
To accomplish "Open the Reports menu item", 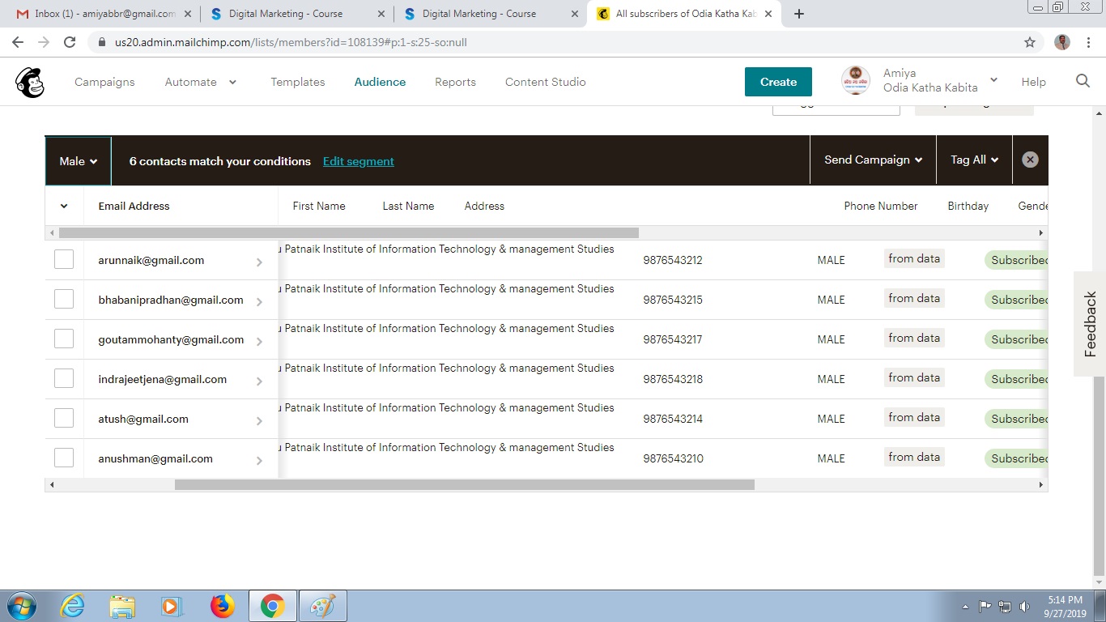I will [x=455, y=82].
